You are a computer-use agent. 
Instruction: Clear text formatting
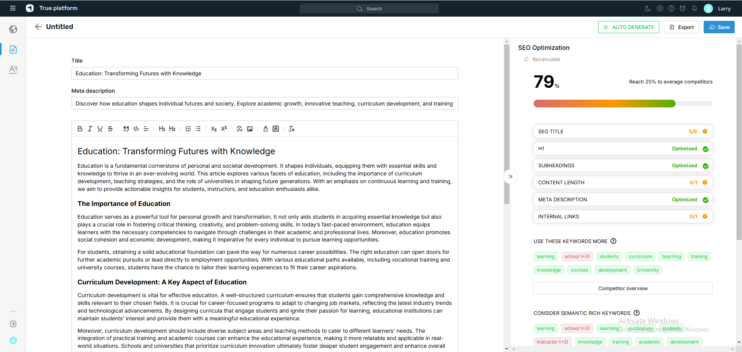[x=292, y=129]
